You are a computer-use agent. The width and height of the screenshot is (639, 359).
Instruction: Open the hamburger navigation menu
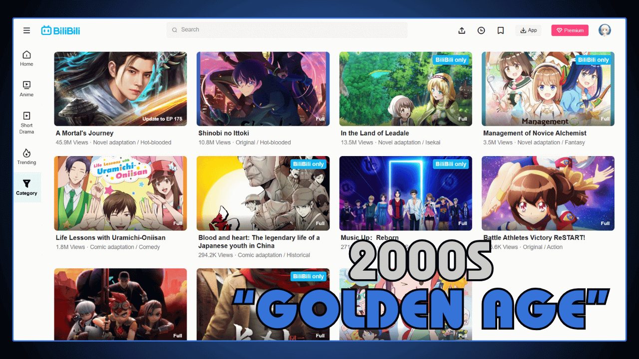pyautogui.click(x=26, y=30)
